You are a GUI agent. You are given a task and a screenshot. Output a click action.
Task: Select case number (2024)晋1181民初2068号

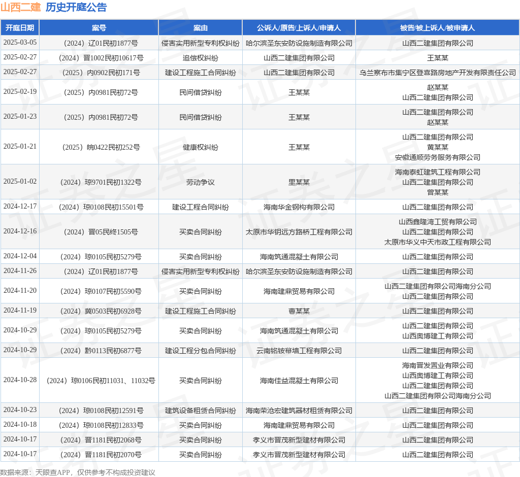click(101, 440)
